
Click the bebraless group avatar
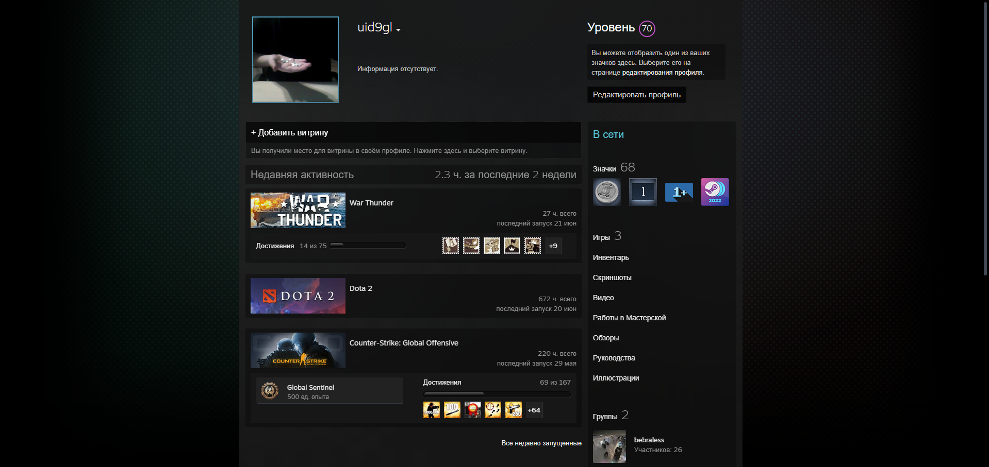tap(609, 446)
